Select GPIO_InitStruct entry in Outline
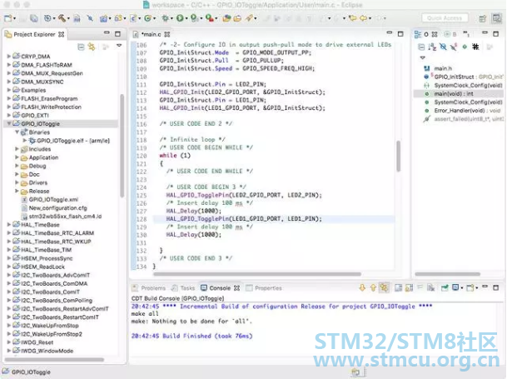The height and width of the screenshot is (379, 507). (x=463, y=77)
